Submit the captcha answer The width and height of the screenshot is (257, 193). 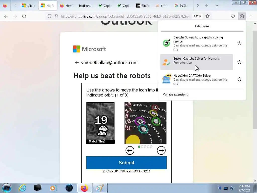point(126,163)
